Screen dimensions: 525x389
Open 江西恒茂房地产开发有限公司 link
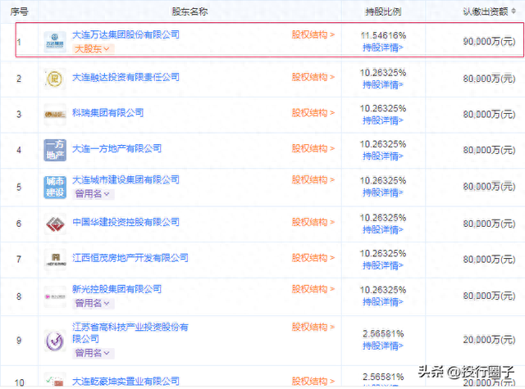click(130, 258)
